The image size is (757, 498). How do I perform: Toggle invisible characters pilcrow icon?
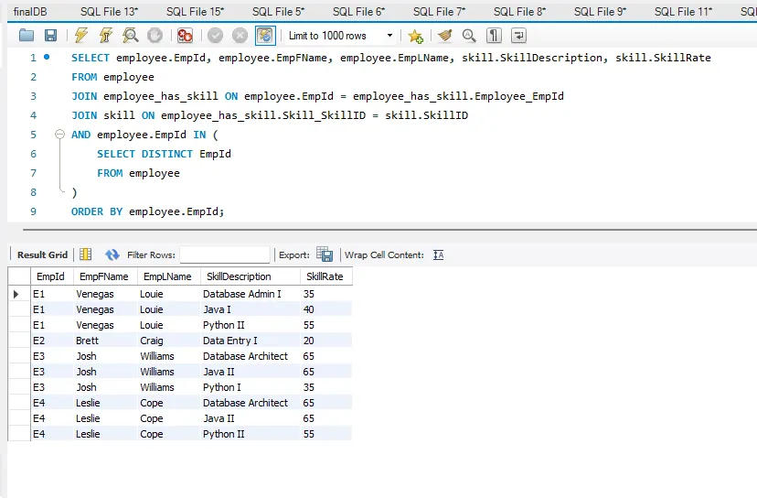point(494,36)
